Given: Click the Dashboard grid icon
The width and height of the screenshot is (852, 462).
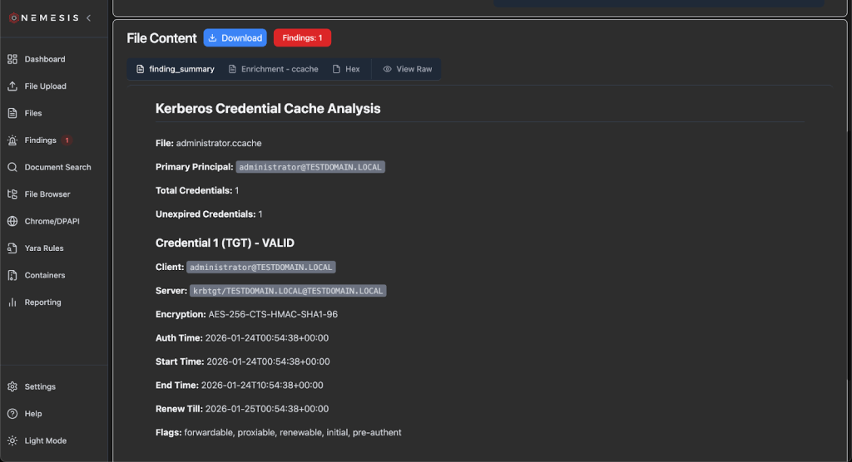Looking at the screenshot, I should coord(12,59).
